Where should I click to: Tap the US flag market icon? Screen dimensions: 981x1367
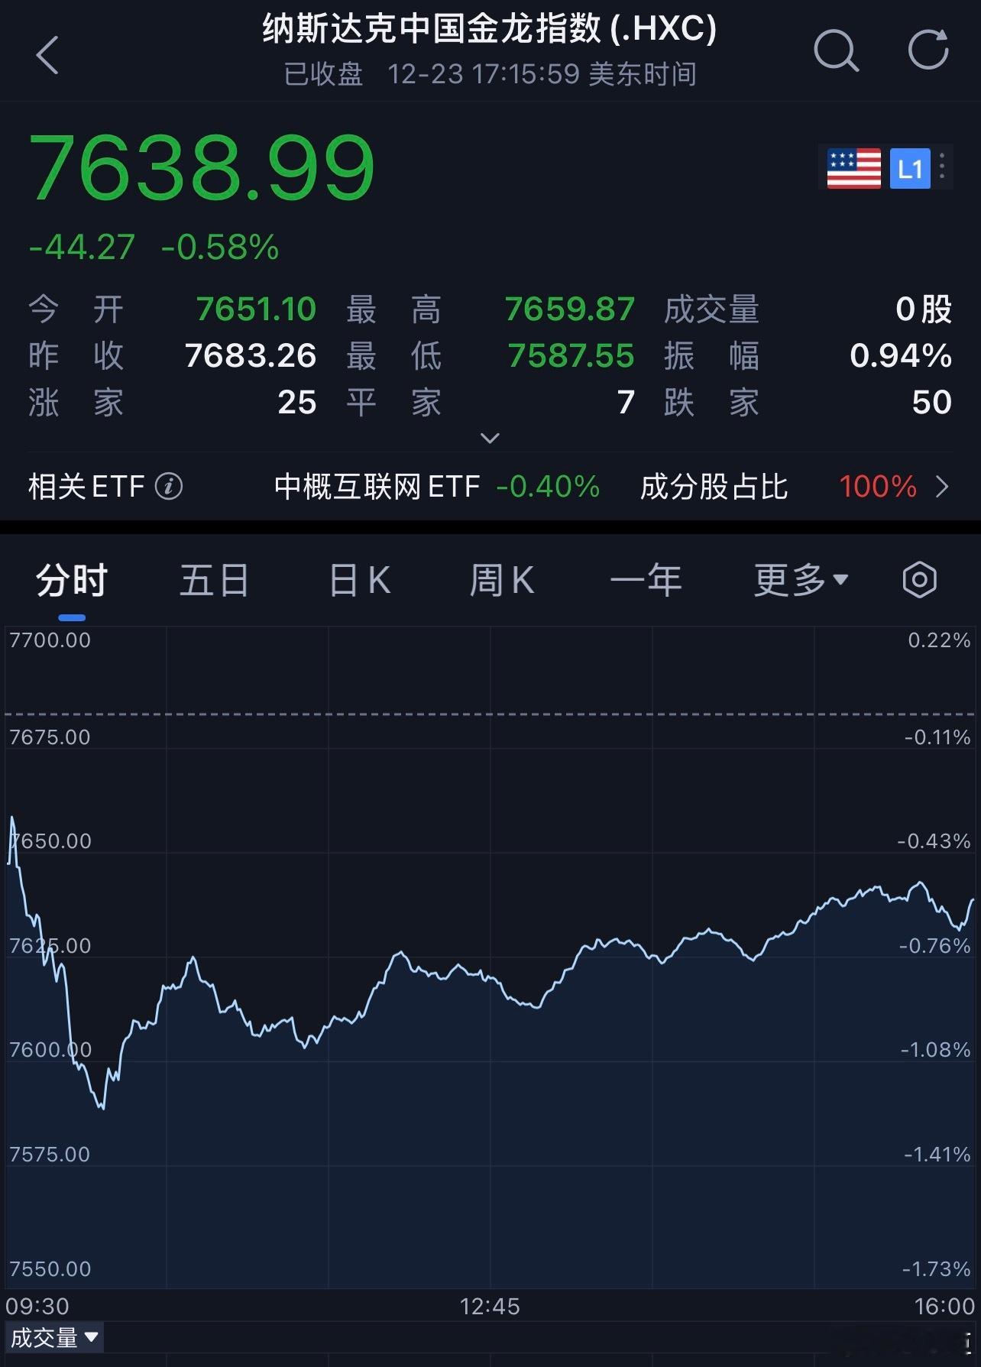coord(854,168)
